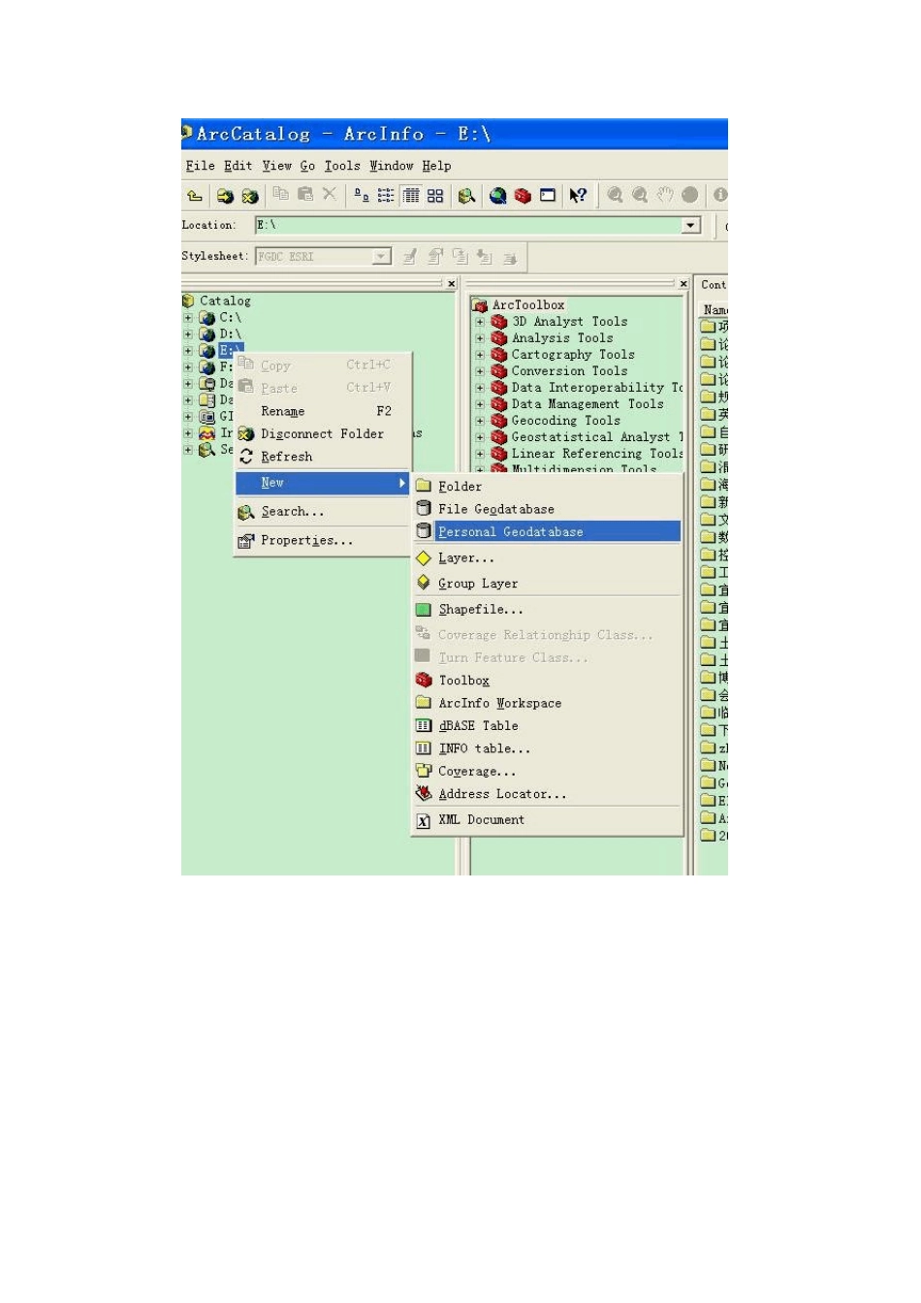The height and width of the screenshot is (1303, 921).
Task: Launch ArcMap from the toolbar
Action: (497, 196)
